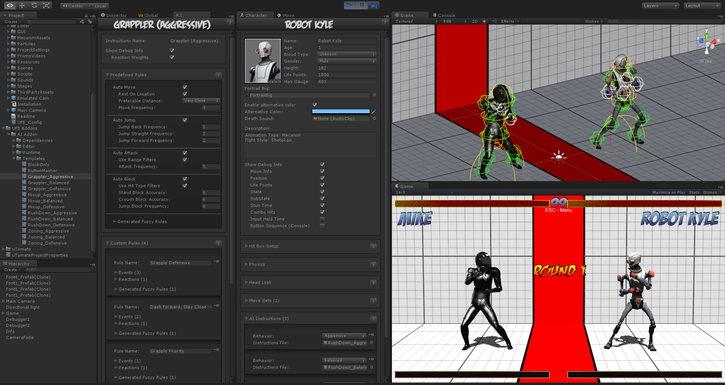Screen dimensions: 725x385
Task: Click the Select button under Robot Kyle portrait
Action: click(275, 82)
